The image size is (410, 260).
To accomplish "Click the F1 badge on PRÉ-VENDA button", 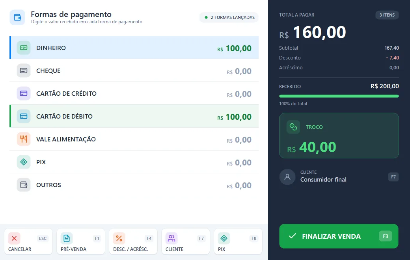I will pos(97,238).
